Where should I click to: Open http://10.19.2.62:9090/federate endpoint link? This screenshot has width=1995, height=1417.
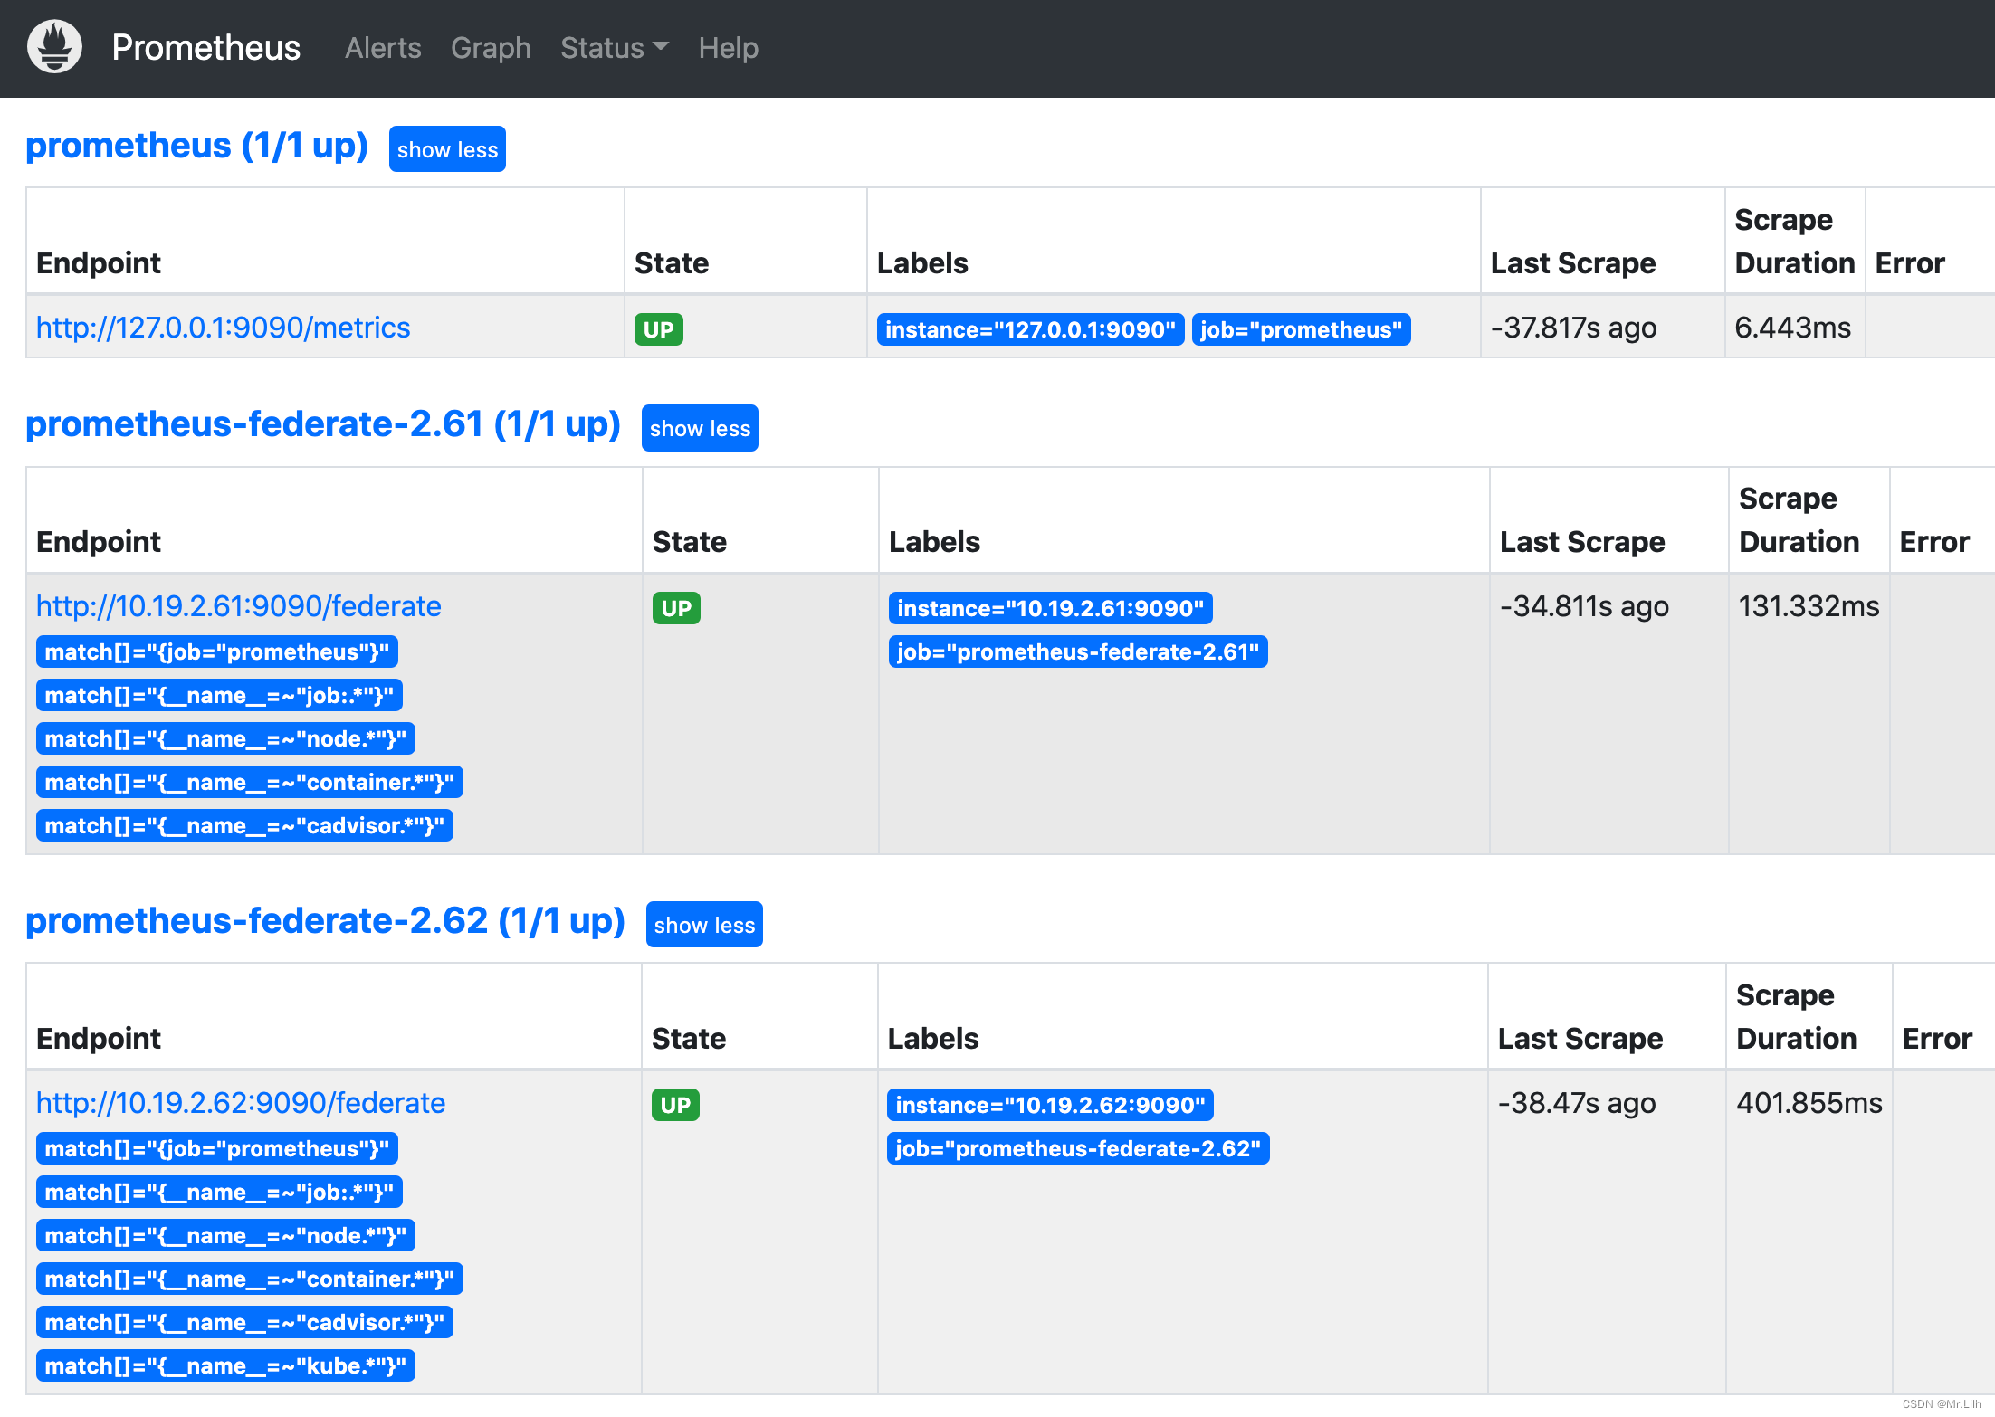(x=241, y=1103)
